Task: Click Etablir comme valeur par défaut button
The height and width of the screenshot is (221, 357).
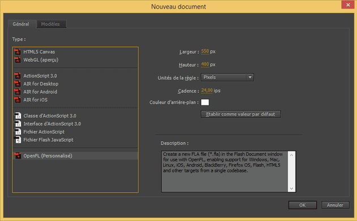Action: pos(241,114)
